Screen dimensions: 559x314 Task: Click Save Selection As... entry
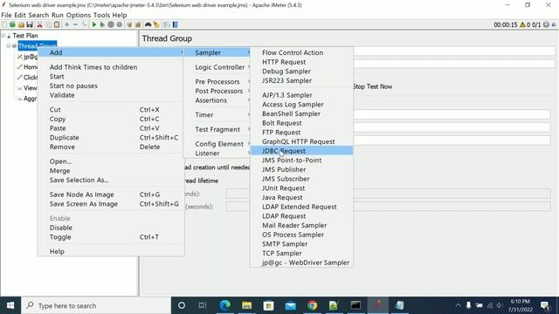click(x=111, y=180)
